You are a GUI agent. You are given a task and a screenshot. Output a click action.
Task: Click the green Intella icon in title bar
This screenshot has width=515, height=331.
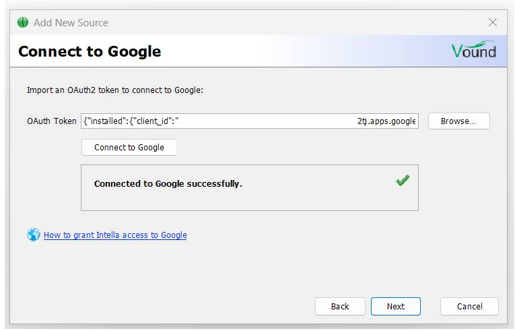coord(23,22)
